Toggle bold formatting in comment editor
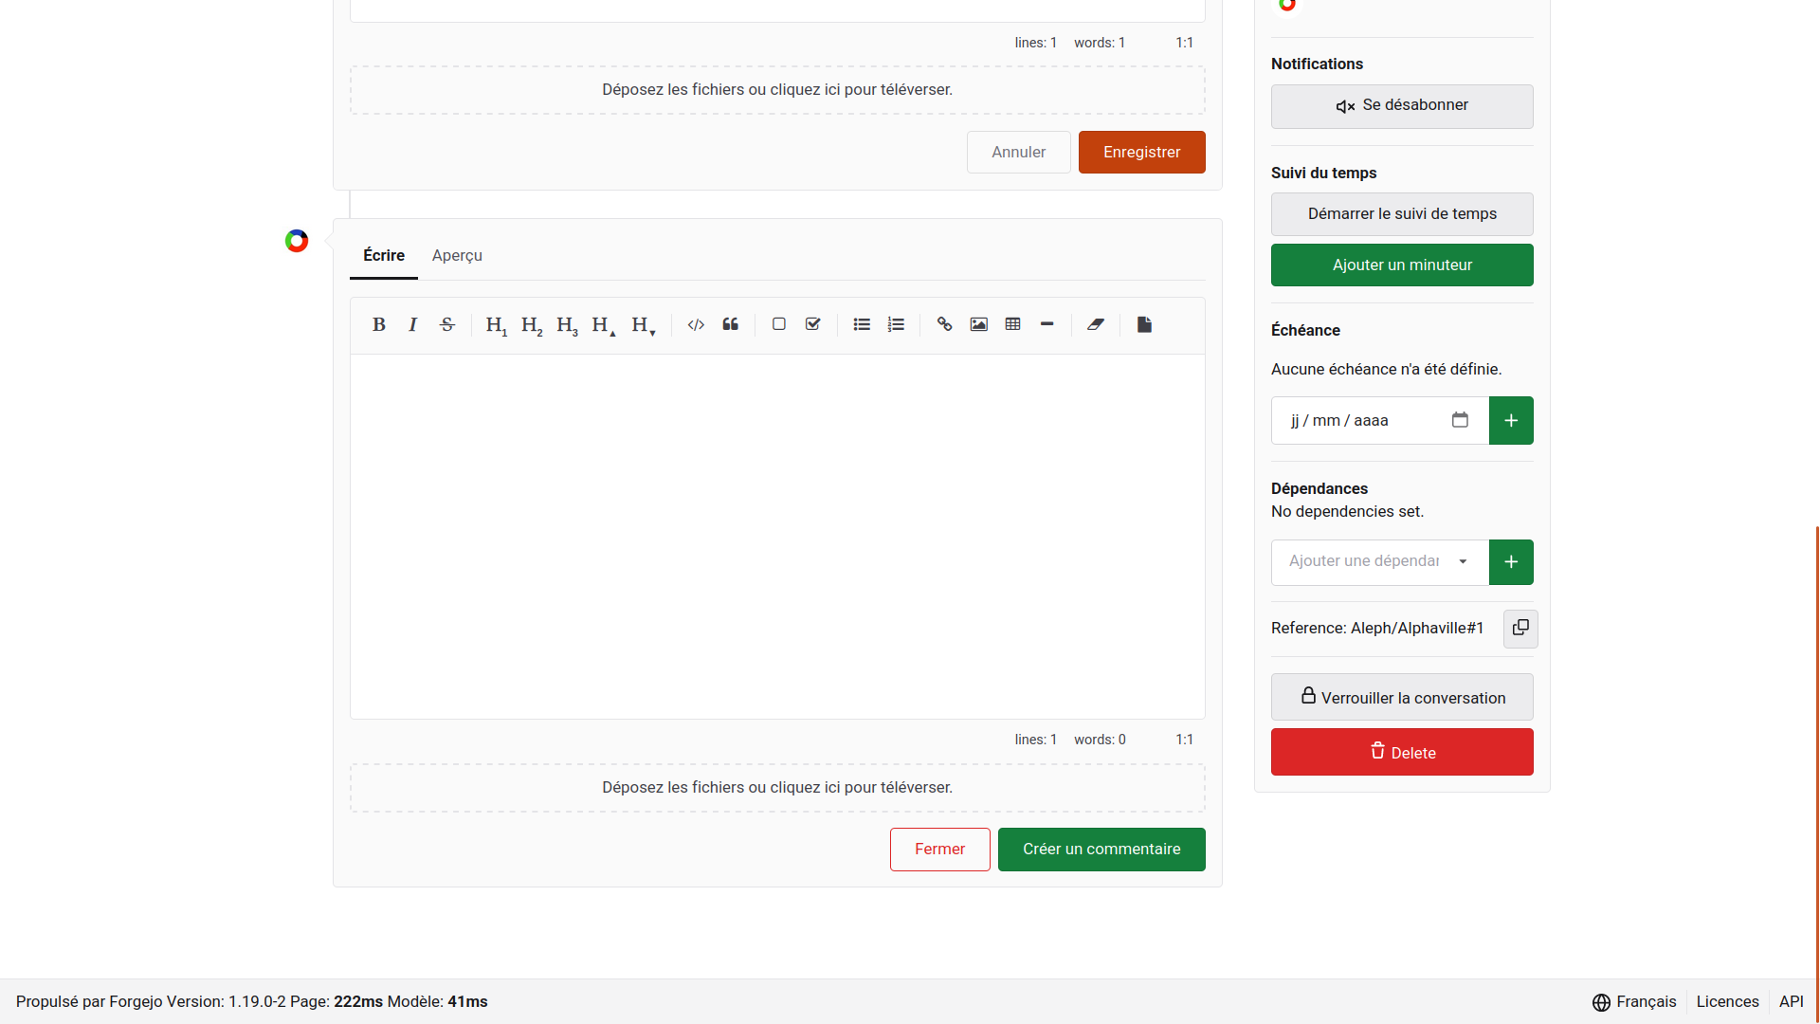Image resolution: width=1820 pixels, height=1024 pixels. pos(379,324)
